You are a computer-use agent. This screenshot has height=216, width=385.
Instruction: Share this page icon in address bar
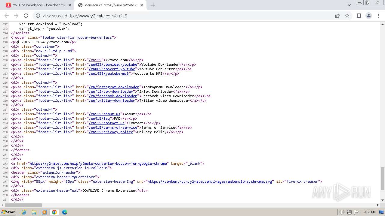pos(337,16)
